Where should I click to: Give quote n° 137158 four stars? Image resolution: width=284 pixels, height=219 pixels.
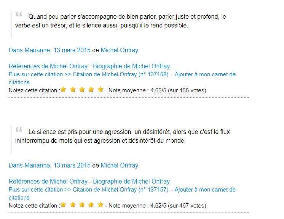point(91,90)
